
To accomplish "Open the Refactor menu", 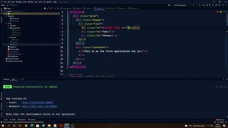I will [31, 2].
